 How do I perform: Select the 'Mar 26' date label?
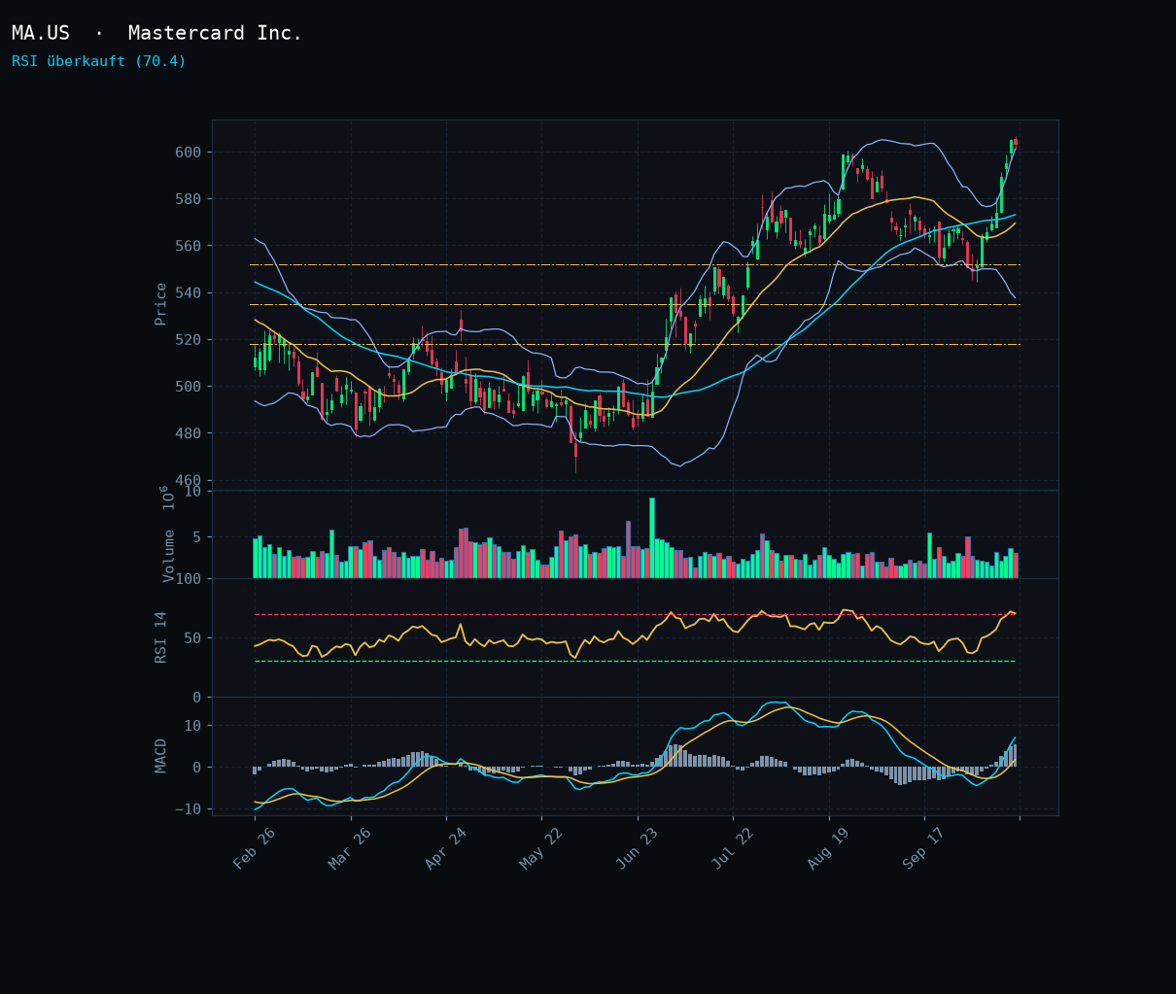[x=349, y=848]
